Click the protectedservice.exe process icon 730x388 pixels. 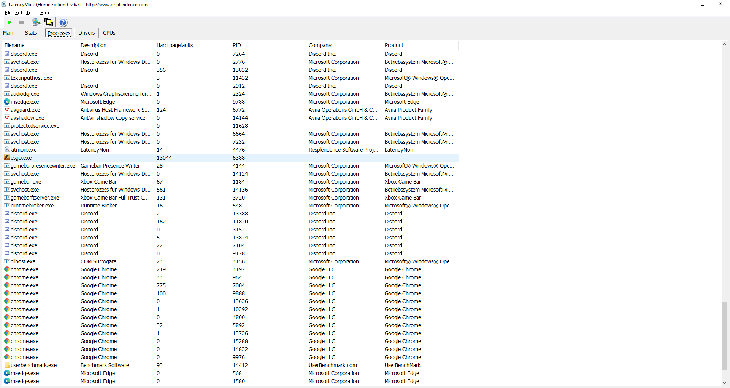(x=7, y=126)
